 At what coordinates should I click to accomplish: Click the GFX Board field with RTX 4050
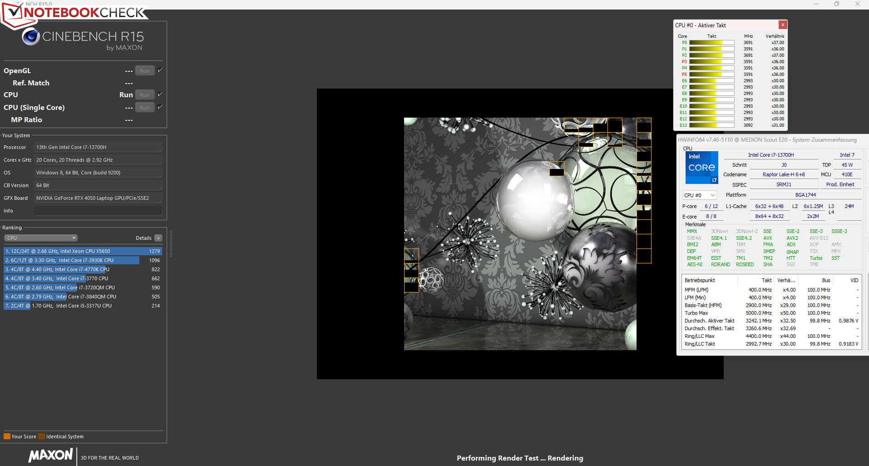[98, 198]
